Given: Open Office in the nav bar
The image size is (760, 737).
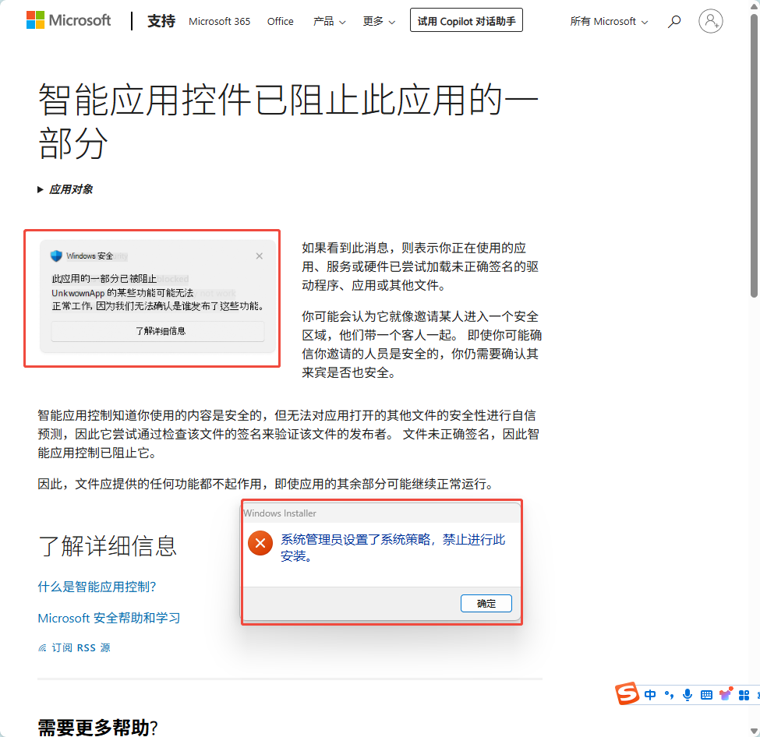Looking at the screenshot, I should [280, 21].
